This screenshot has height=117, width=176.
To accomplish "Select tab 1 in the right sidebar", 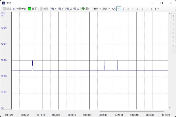I will pyautogui.click(x=173, y=16).
